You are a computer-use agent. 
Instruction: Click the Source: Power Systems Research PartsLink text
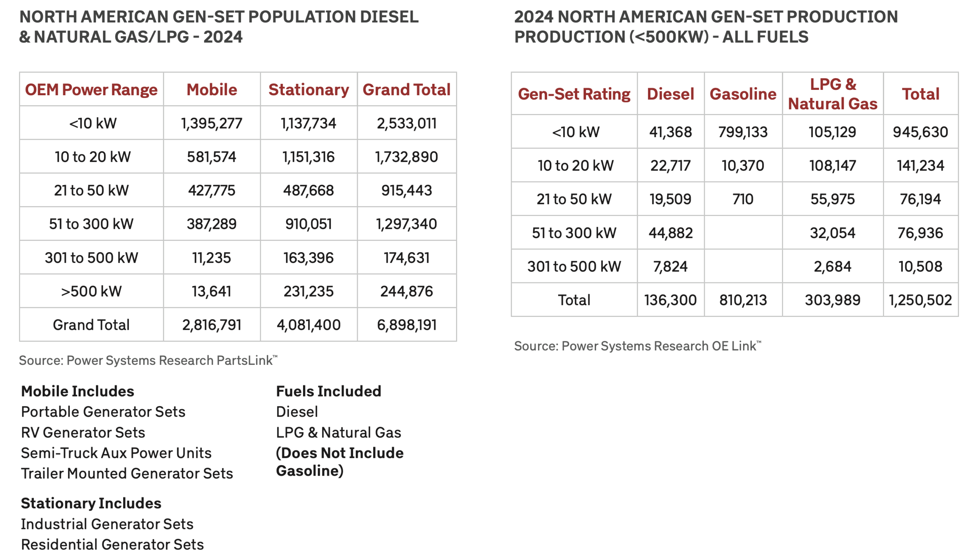148,361
